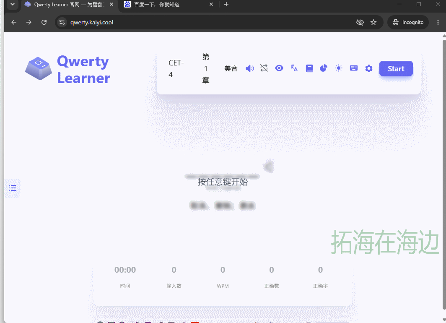Open the error book icon

[309, 68]
